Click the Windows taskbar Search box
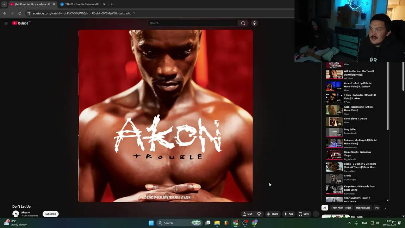This screenshot has width=405, height=228. (179, 223)
